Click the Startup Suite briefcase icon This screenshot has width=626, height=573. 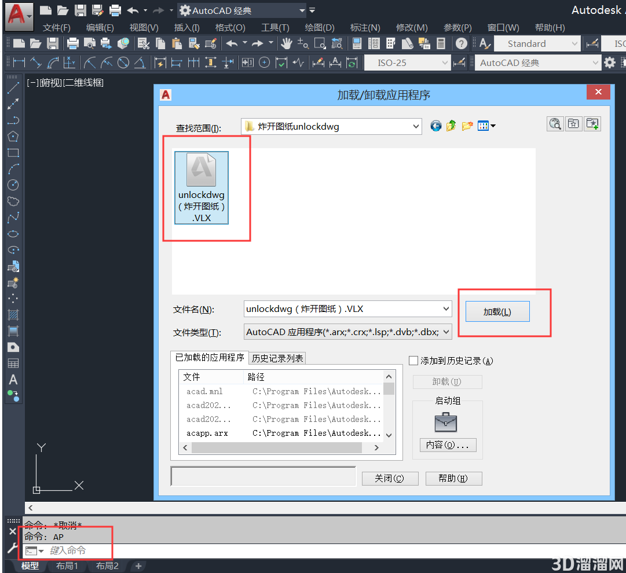445,423
